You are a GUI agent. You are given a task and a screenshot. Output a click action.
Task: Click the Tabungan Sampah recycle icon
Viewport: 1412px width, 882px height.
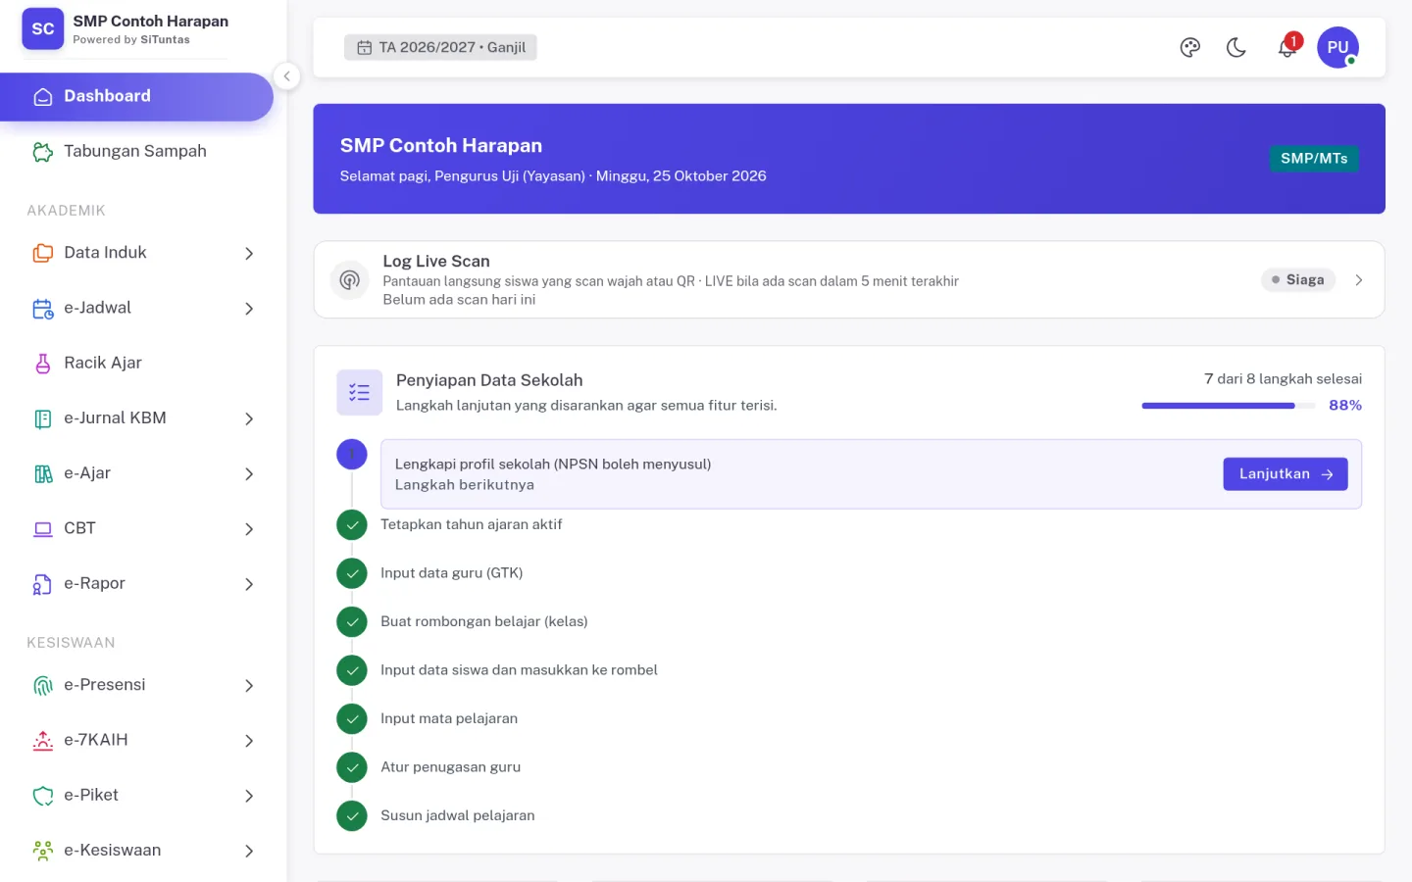pyautogui.click(x=43, y=152)
